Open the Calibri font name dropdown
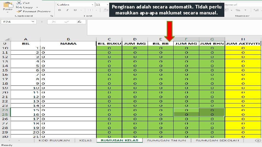 (93, 5)
